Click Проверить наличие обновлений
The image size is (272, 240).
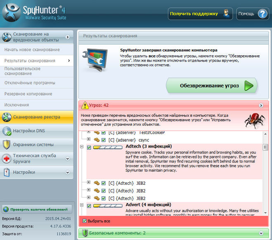(37, 209)
